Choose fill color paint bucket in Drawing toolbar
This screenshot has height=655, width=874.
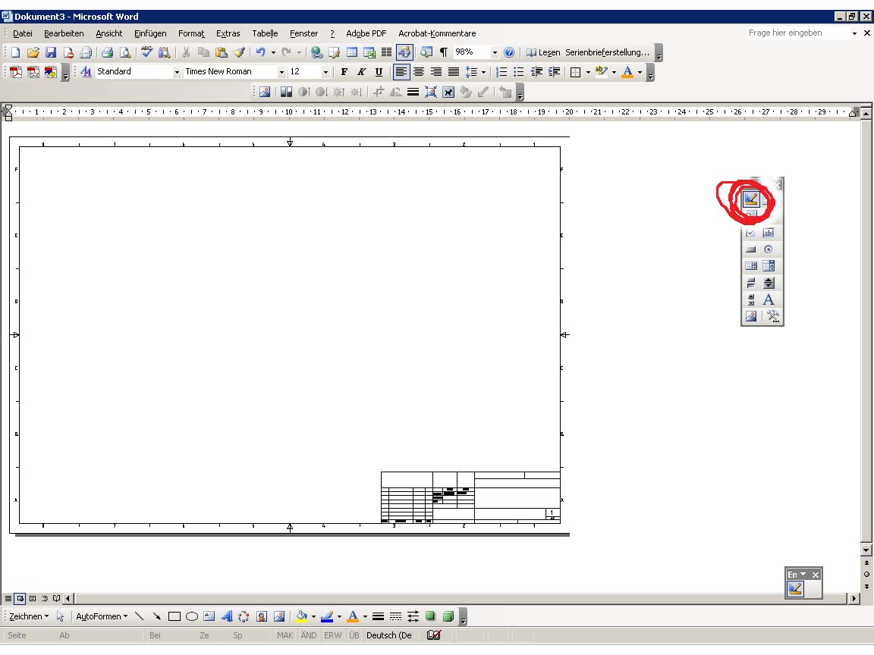coord(301,616)
